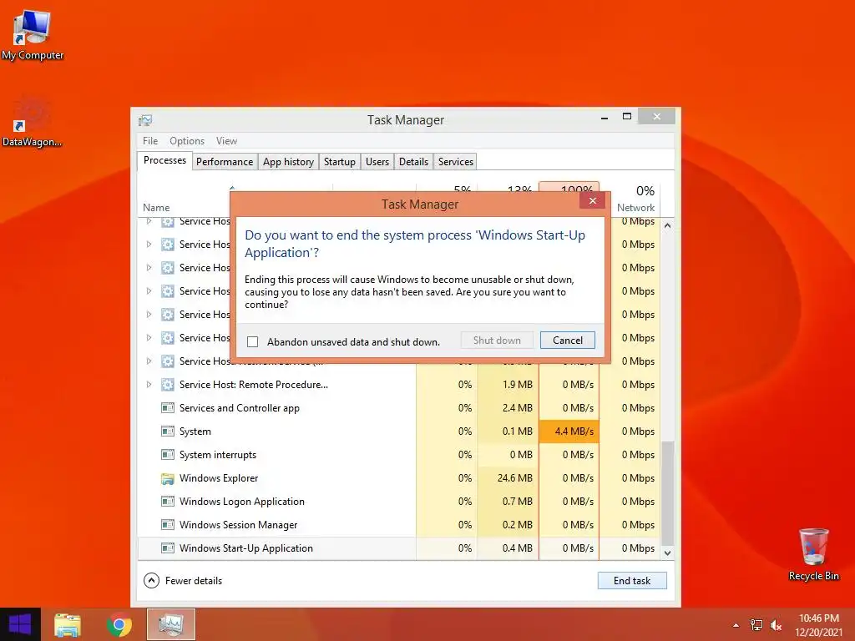
Task: Sort by the Network column header
Action: coord(635,208)
